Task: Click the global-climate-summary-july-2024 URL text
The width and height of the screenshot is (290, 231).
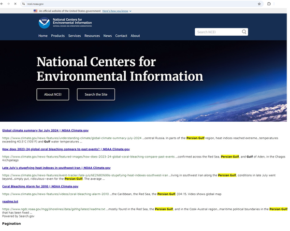Action: click(72, 138)
